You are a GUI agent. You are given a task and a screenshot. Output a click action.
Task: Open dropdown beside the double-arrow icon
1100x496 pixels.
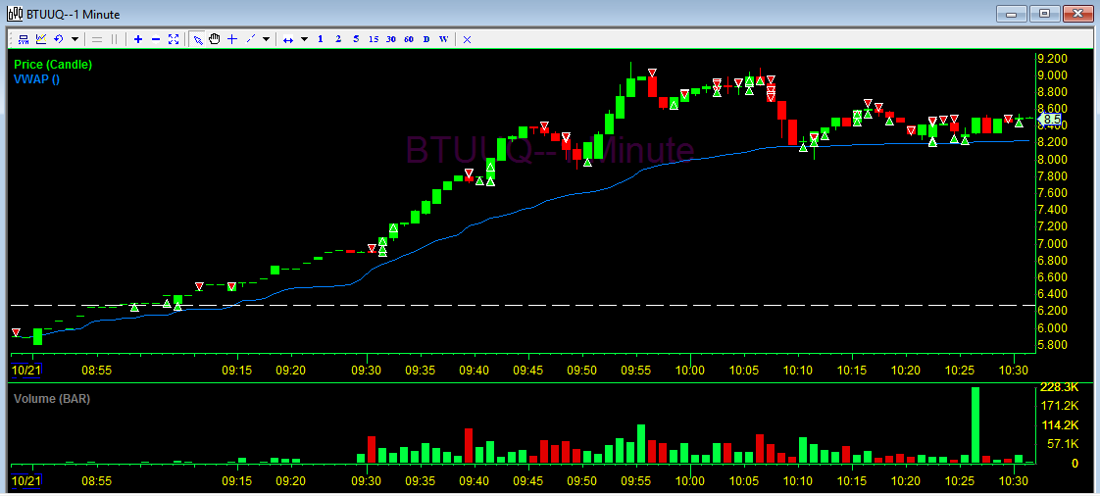[x=304, y=39]
